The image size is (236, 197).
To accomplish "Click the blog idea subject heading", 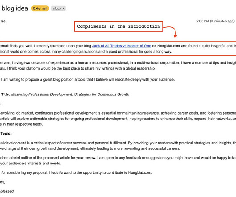I will coord(15,8).
